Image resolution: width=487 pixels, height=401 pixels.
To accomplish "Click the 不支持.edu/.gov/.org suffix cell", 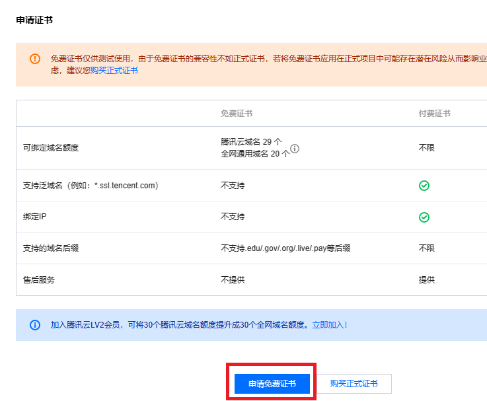I will point(285,248).
